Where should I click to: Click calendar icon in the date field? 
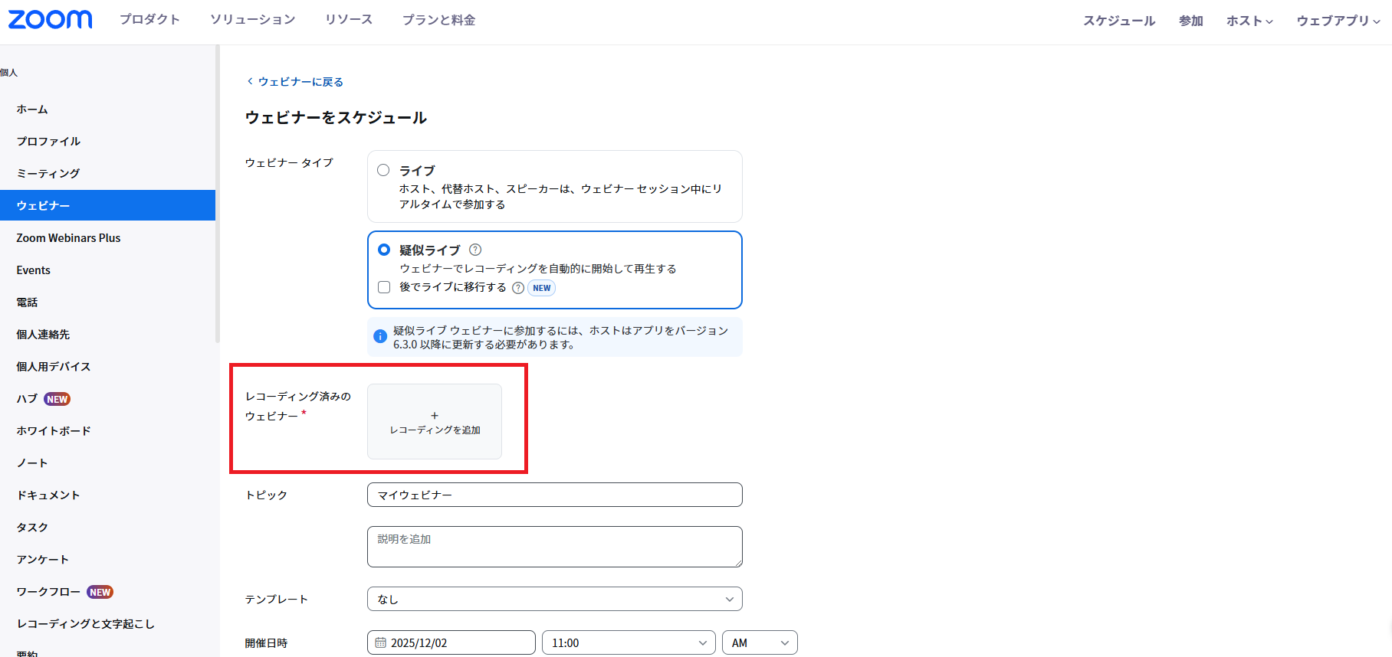click(381, 643)
